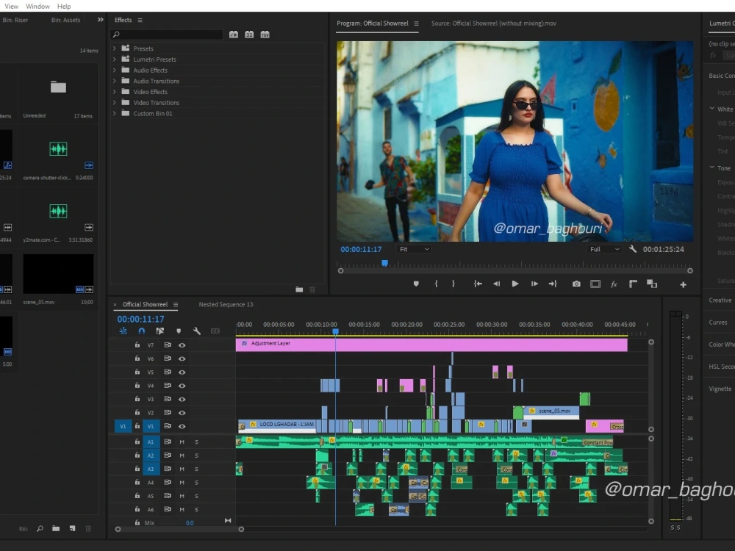Toggle A3 track targeting
Screen dimensions: 735x551
151,469
